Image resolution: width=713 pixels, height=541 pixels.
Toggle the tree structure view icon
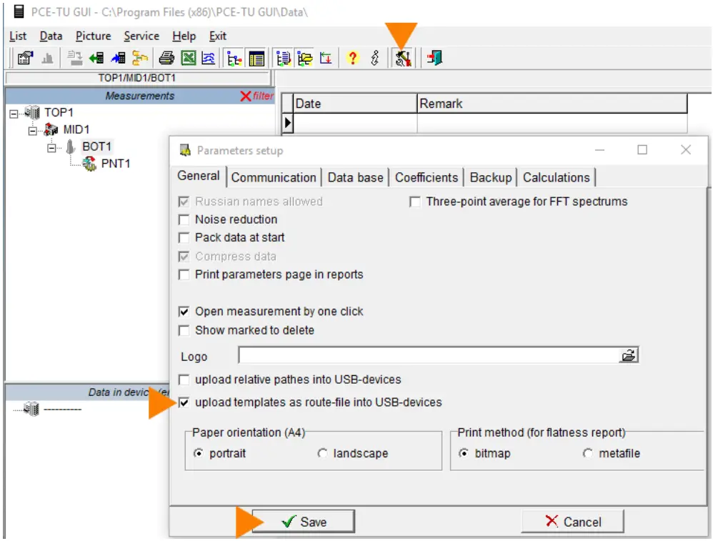point(234,59)
